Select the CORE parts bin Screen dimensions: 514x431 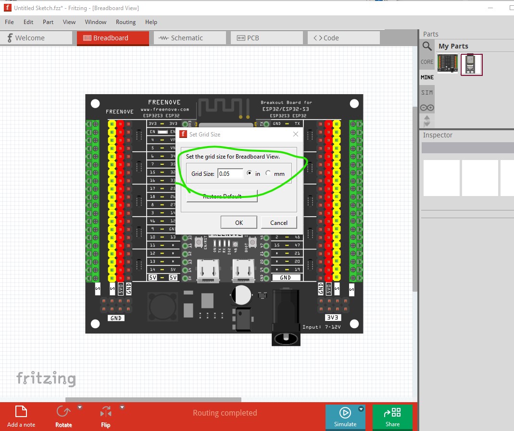click(427, 62)
